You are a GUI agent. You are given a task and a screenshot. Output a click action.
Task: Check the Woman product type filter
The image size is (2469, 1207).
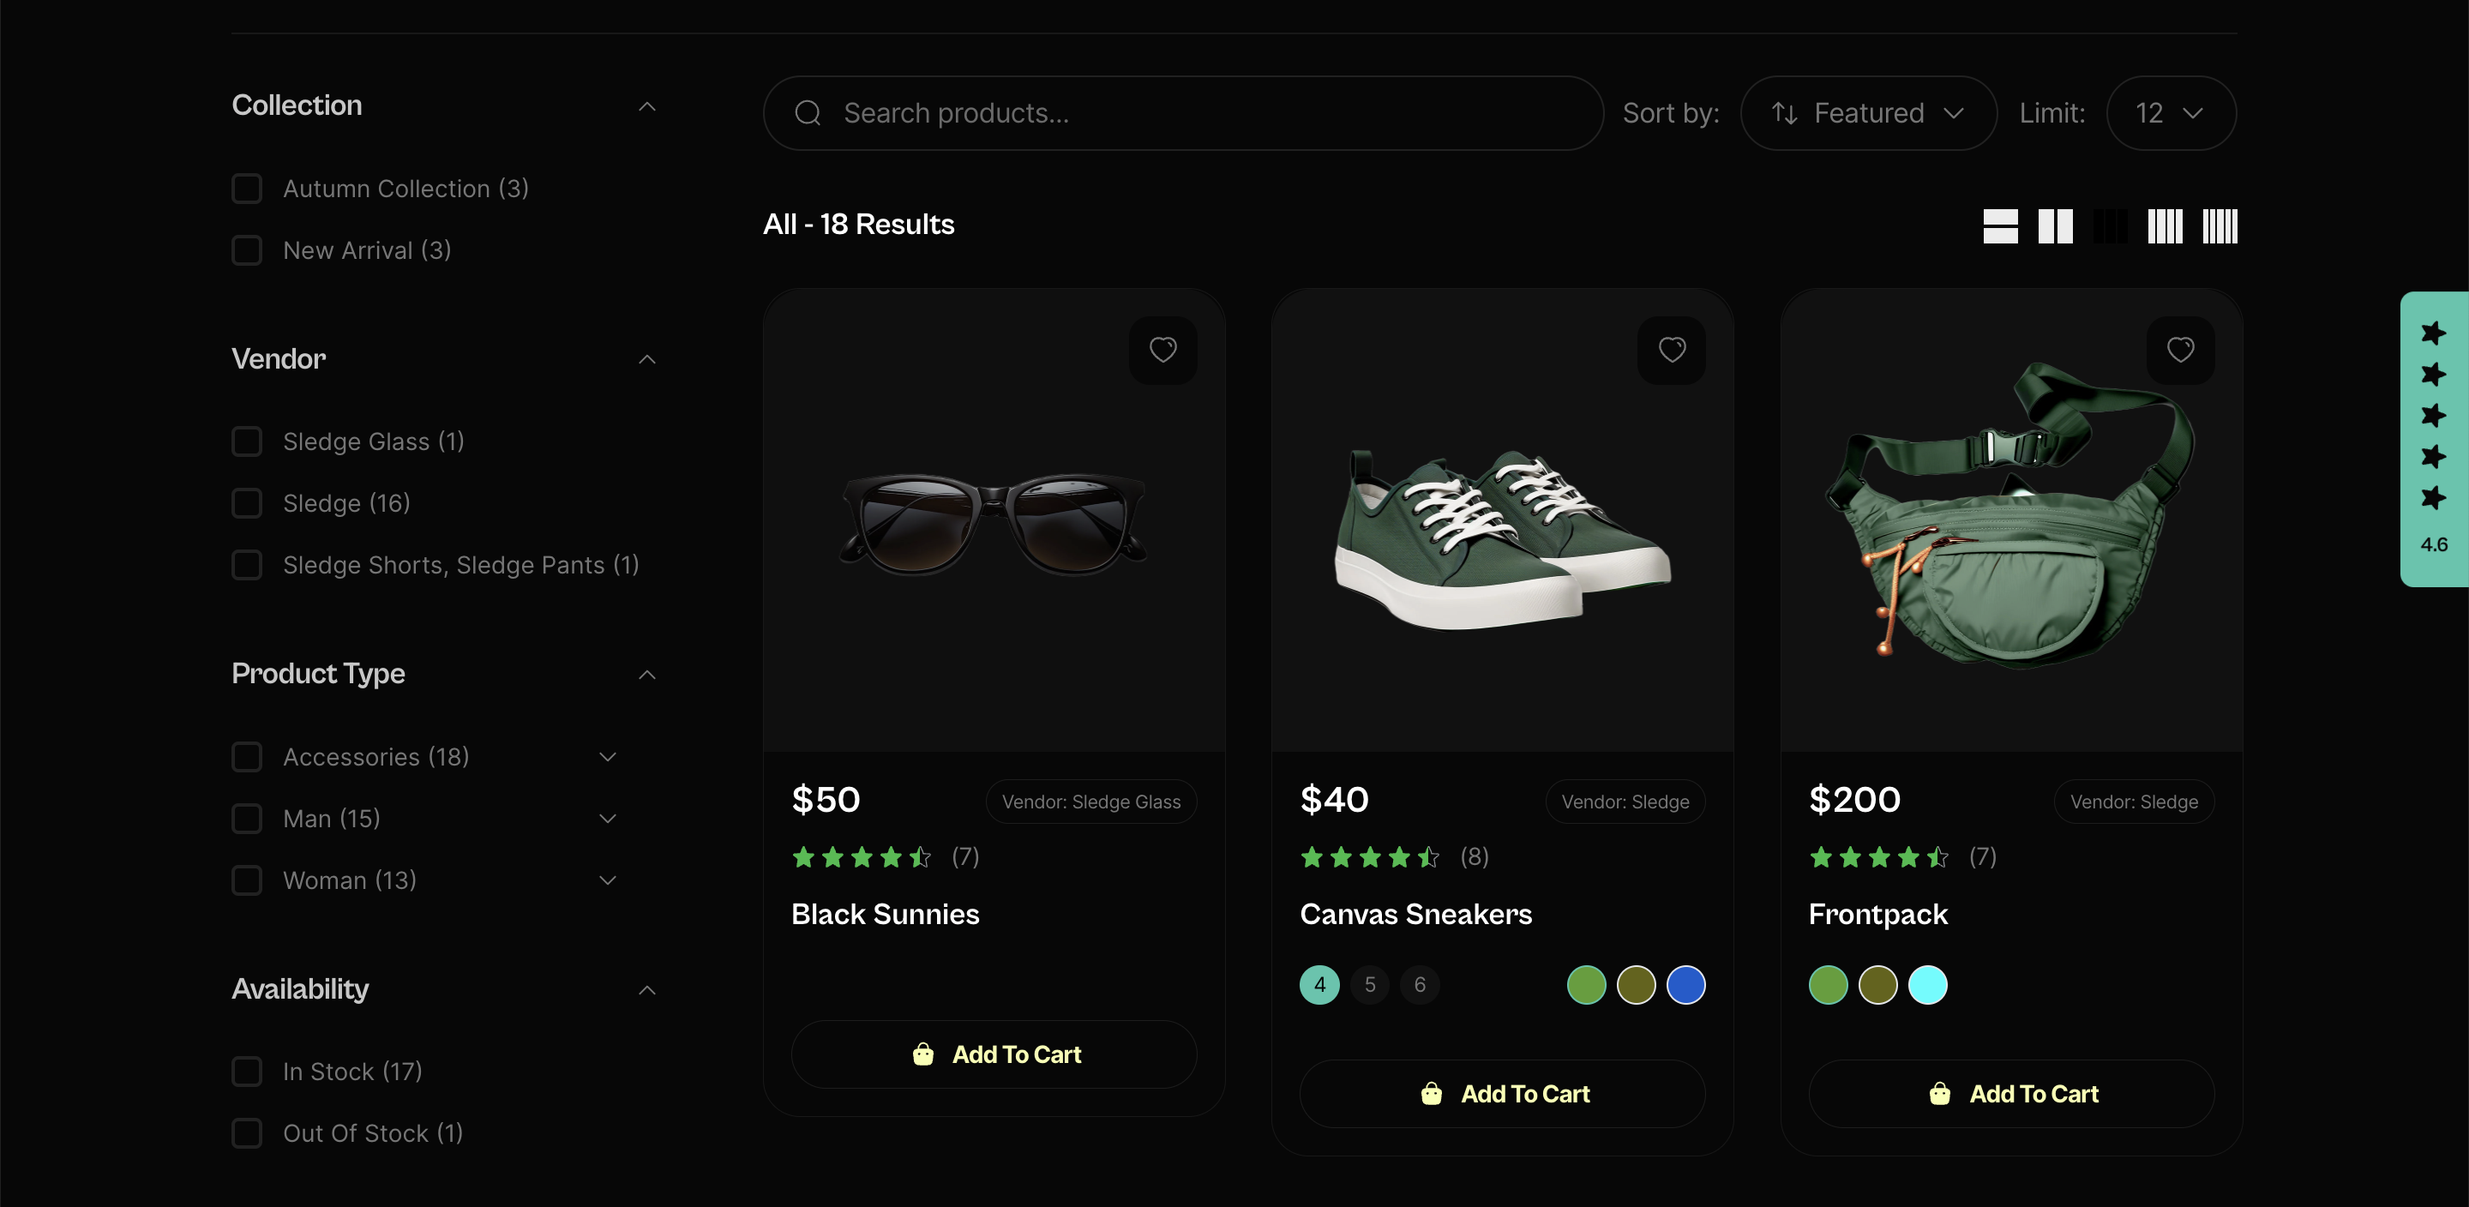[x=247, y=880]
